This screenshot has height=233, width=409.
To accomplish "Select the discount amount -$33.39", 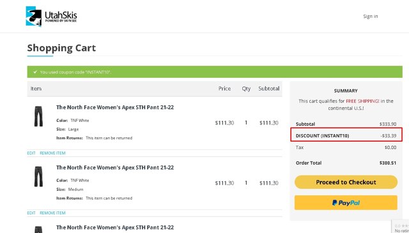I will point(389,135).
